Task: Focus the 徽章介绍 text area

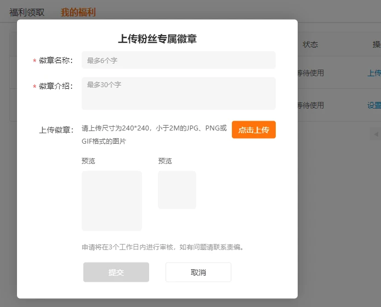Action: click(178, 93)
